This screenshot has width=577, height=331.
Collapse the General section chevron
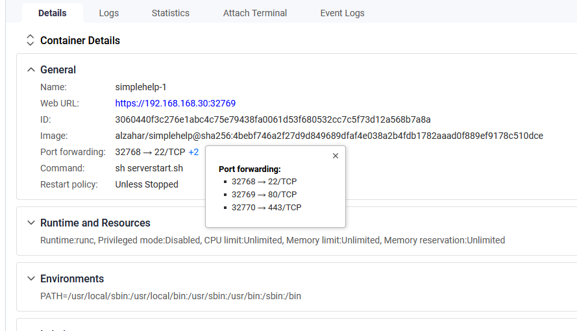click(x=31, y=69)
